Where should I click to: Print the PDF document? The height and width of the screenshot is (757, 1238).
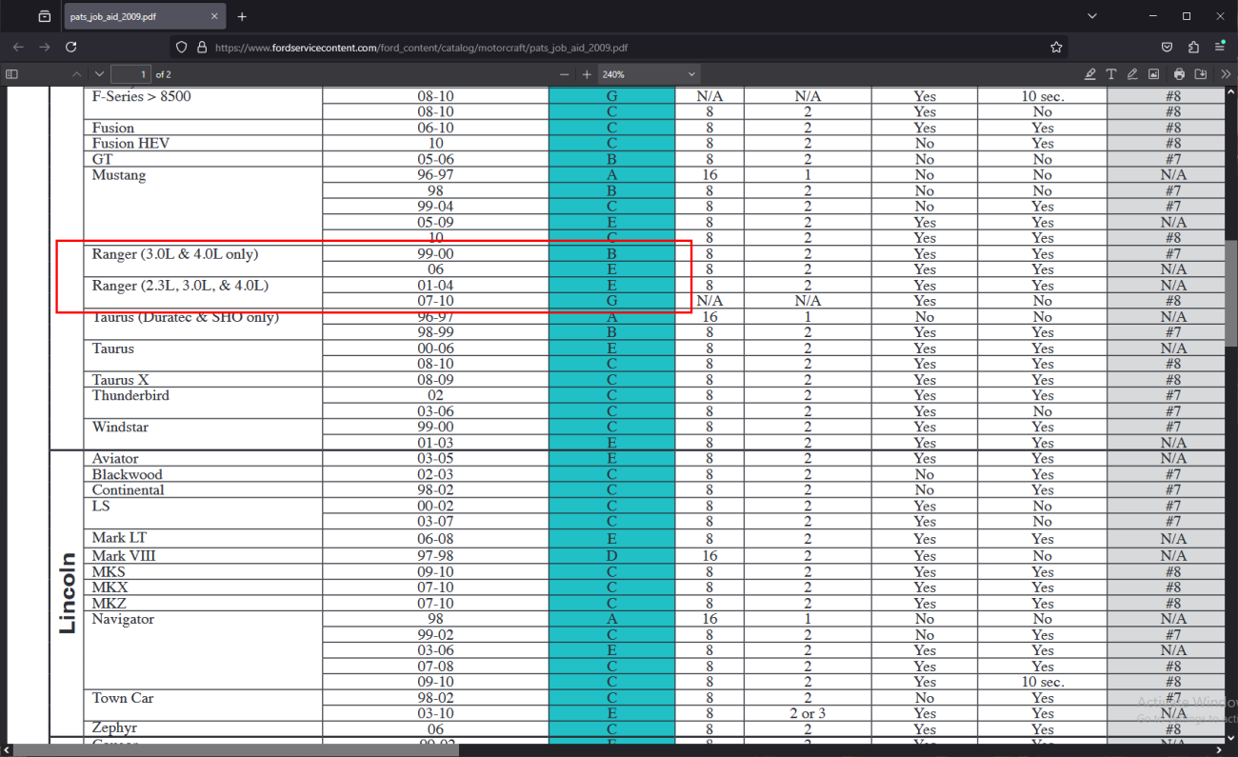[x=1180, y=74]
